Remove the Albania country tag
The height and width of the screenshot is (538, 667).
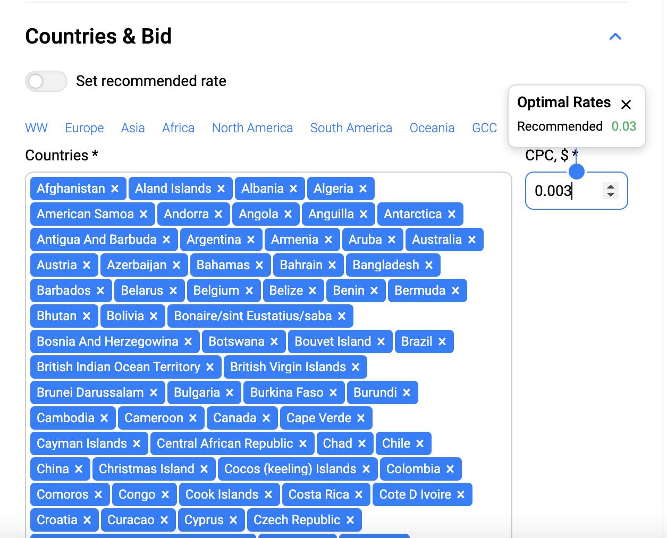pyautogui.click(x=293, y=189)
